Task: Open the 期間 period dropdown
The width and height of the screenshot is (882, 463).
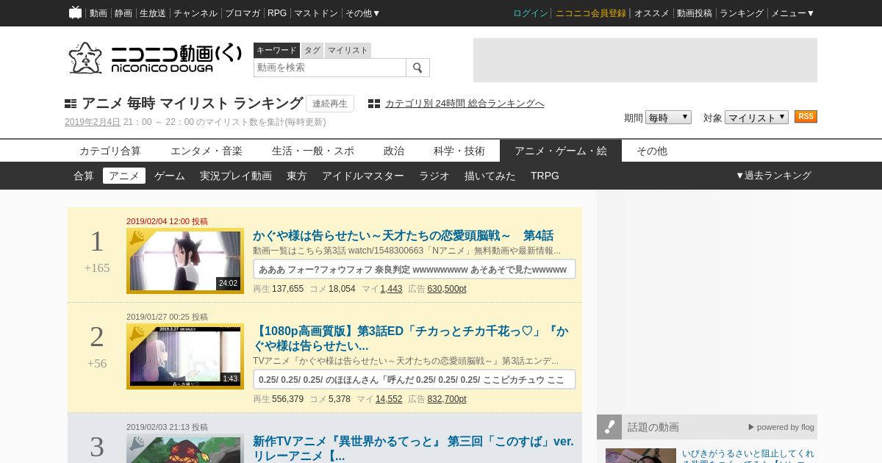Action: [x=668, y=118]
